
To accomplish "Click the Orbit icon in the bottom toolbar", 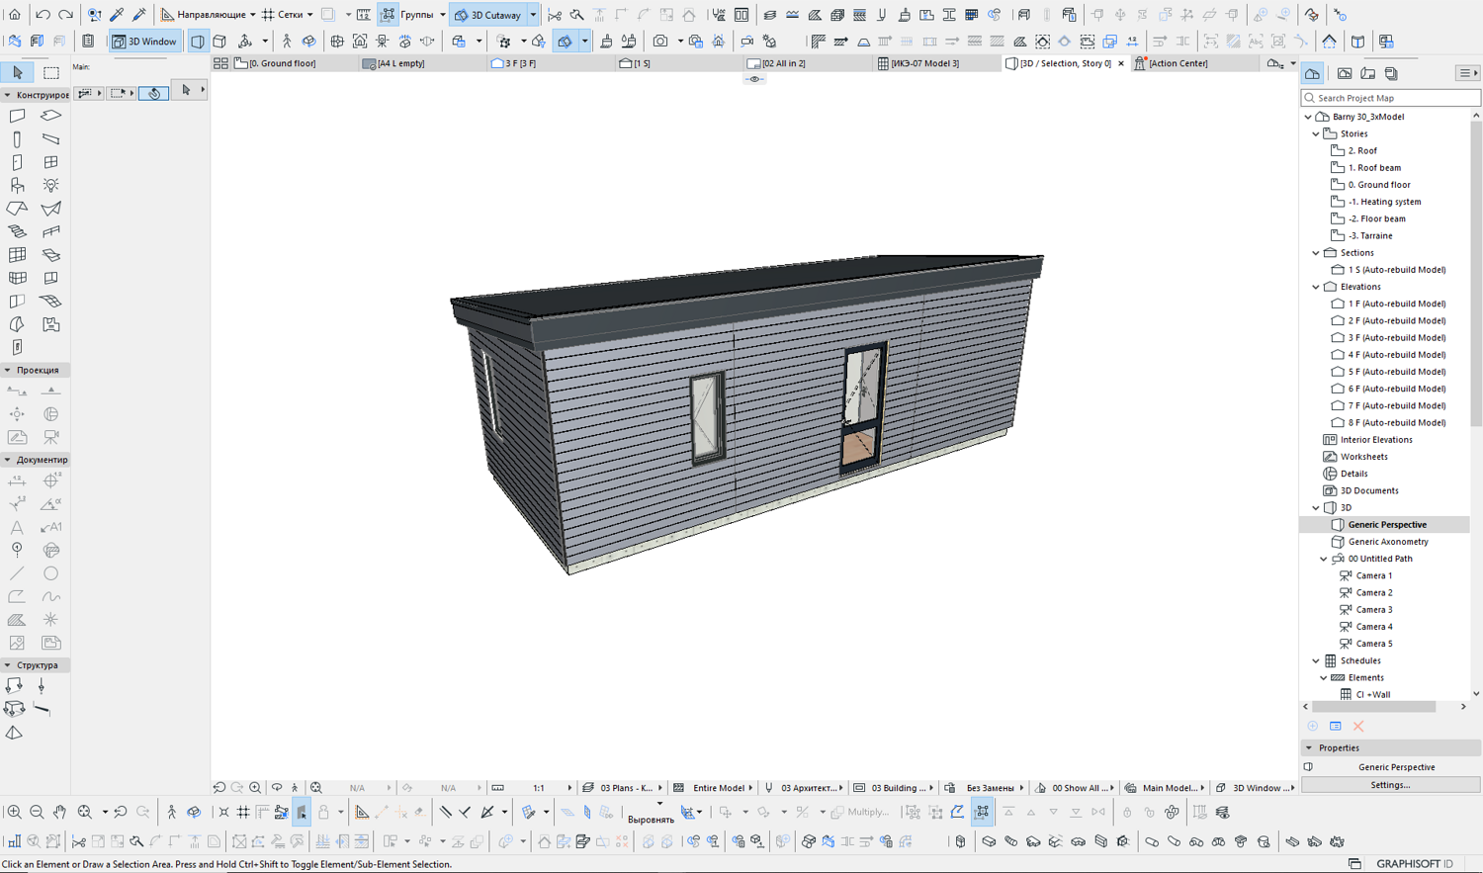I will click(x=194, y=812).
